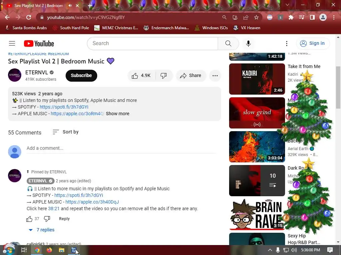Bookmark this page with star icon
341x255 pixels.
(x=256, y=17)
